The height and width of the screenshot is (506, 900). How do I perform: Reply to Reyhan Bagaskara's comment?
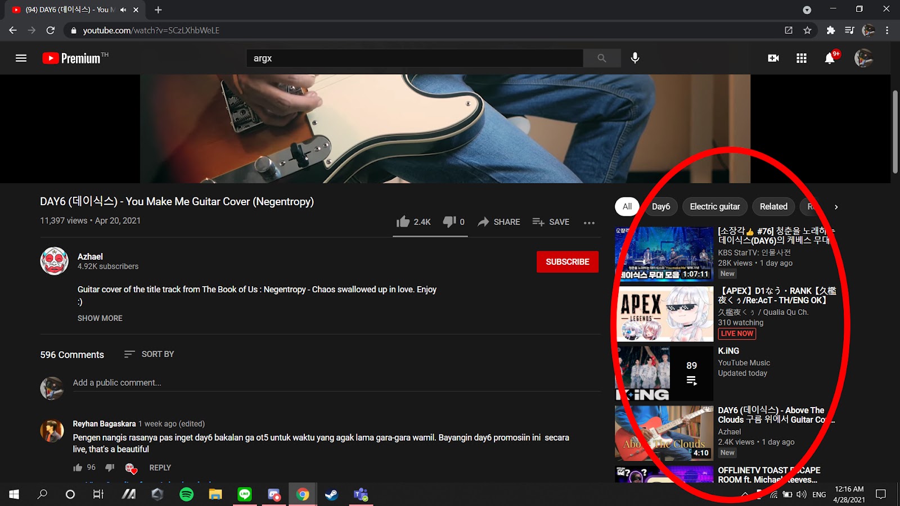pyautogui.click(x=160, y=468)
